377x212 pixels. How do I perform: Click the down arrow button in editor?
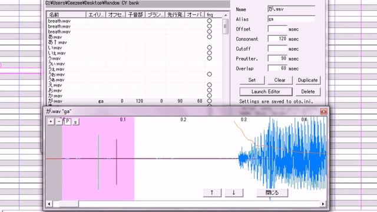point(234,193)
